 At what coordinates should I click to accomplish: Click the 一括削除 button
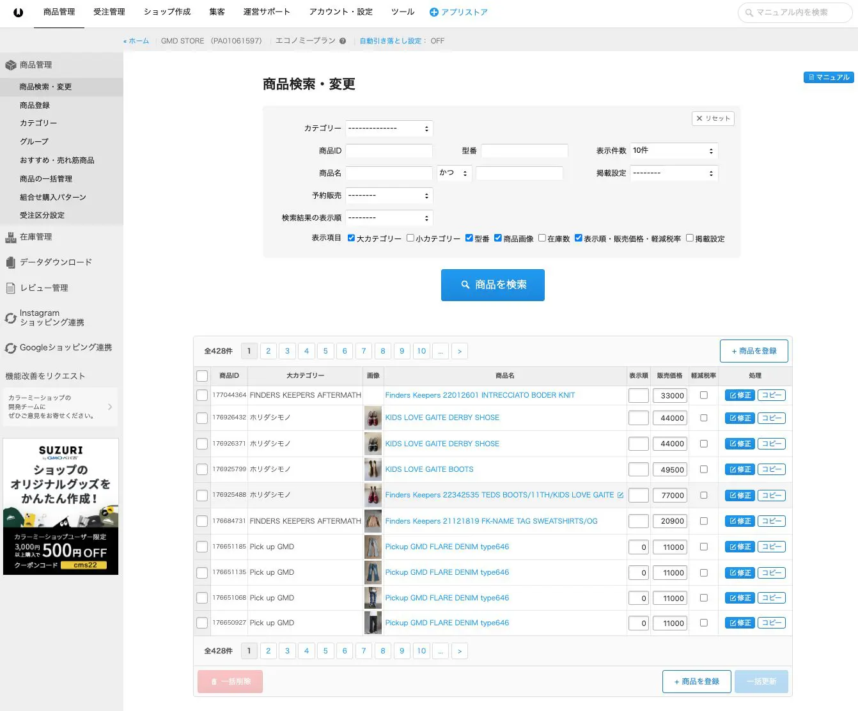click(x=230, y=682)
